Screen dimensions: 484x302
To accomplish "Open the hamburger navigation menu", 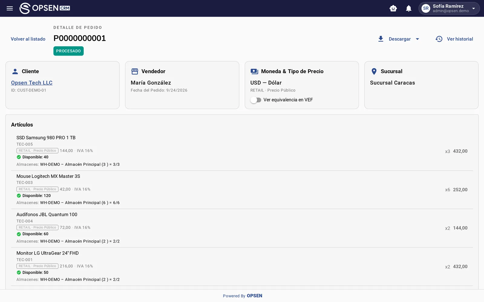I will (10, 8).
